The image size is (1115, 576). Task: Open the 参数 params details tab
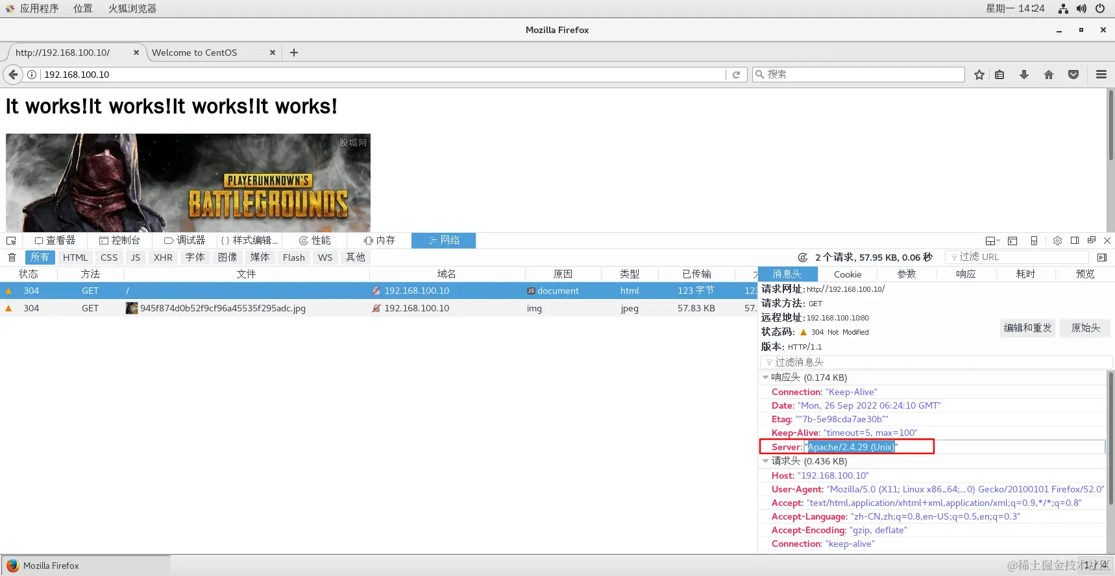[907, 274]
